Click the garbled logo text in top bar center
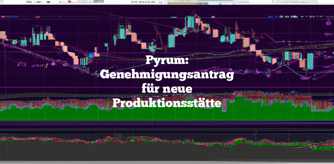 pos(143,2)
